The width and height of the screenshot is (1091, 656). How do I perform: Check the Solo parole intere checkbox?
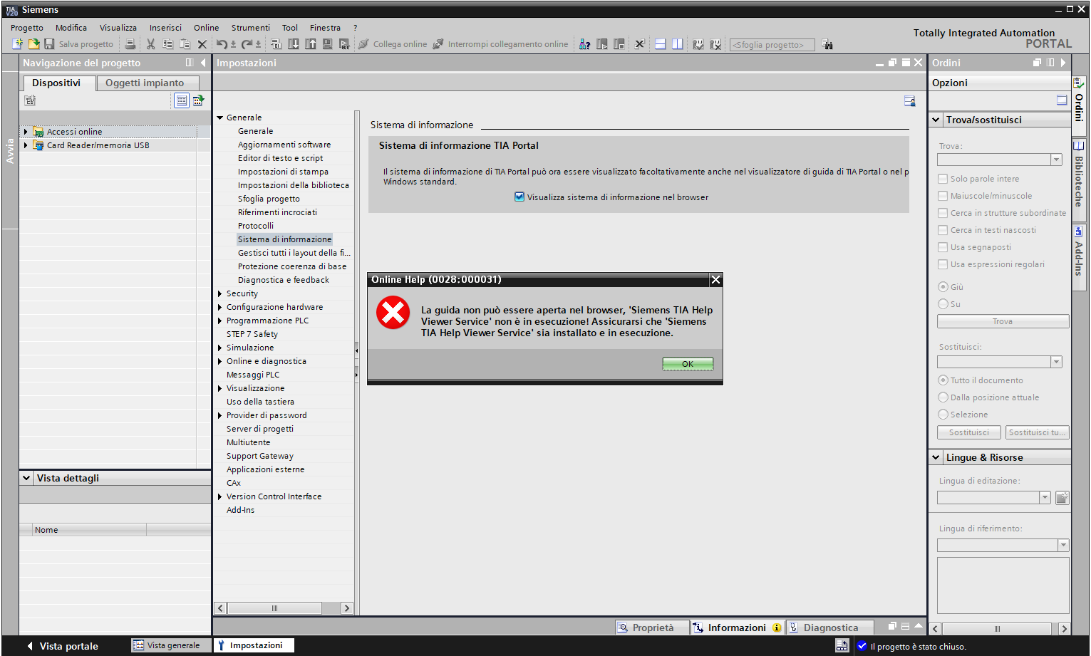tap(943, 179)
